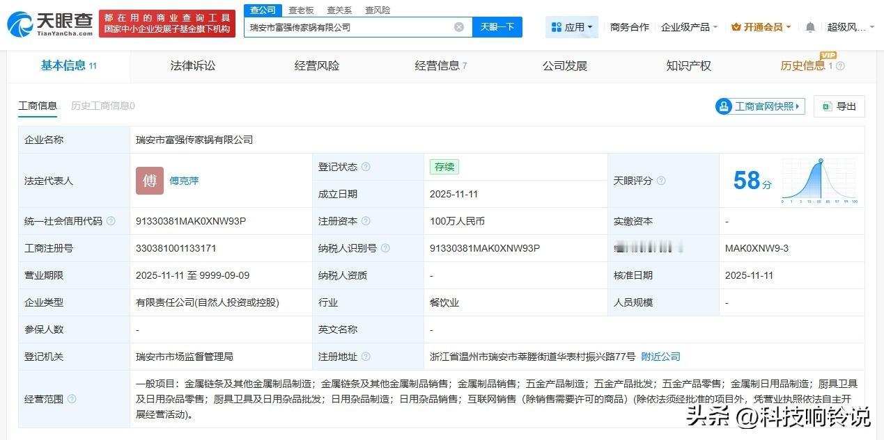Click the help icon beside 登记状态
This screenshot has width=884, height=440.
pyautogui.click(x=366, y=167)
